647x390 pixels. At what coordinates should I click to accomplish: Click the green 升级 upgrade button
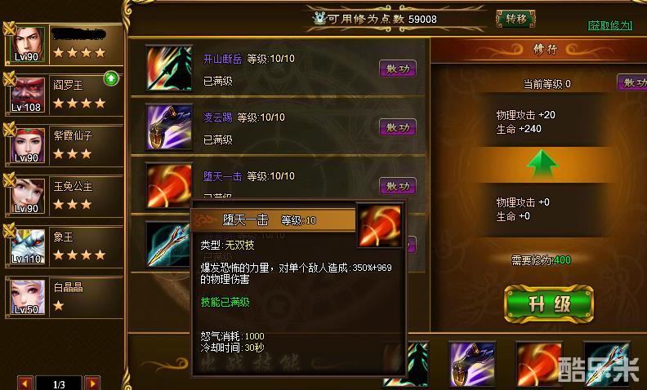click(x=549, y=304)
